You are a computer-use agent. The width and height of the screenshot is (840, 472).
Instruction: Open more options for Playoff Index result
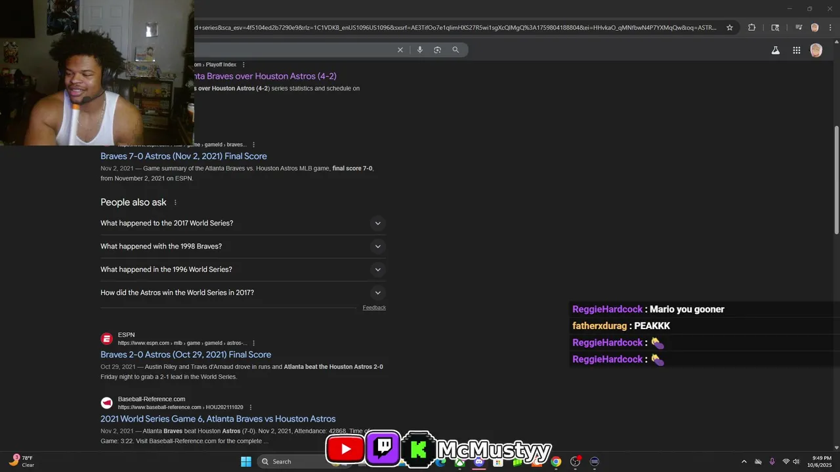click(x=243, y=65)
